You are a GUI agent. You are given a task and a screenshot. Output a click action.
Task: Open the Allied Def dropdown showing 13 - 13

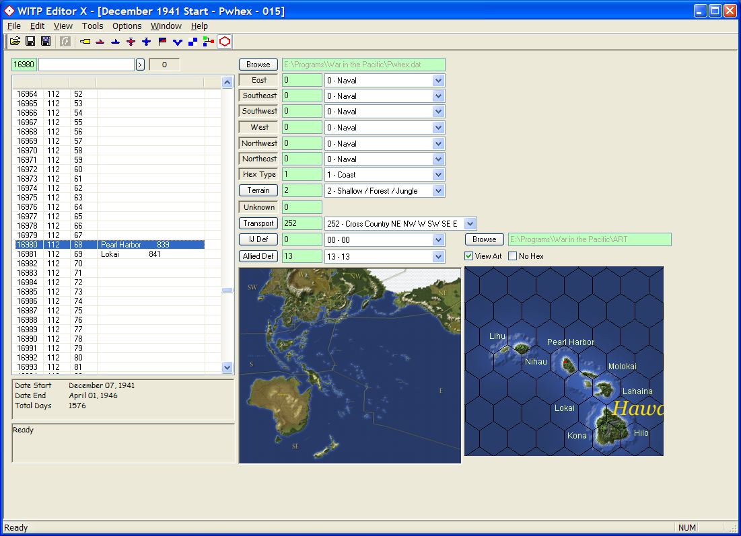pyautogui.click(x=438, y=256)
